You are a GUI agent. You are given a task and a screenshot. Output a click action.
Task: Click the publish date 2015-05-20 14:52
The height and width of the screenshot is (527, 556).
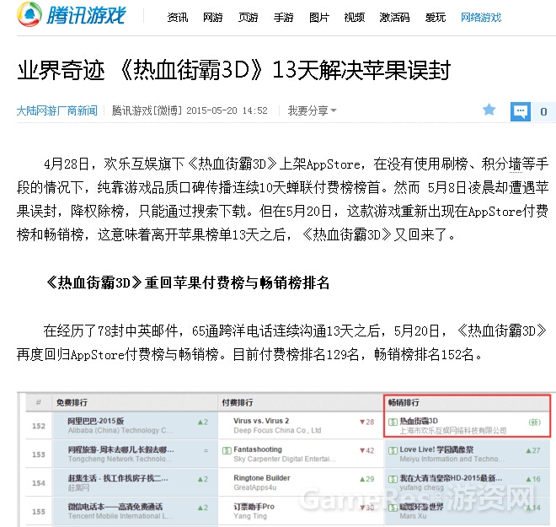point(227,110)
